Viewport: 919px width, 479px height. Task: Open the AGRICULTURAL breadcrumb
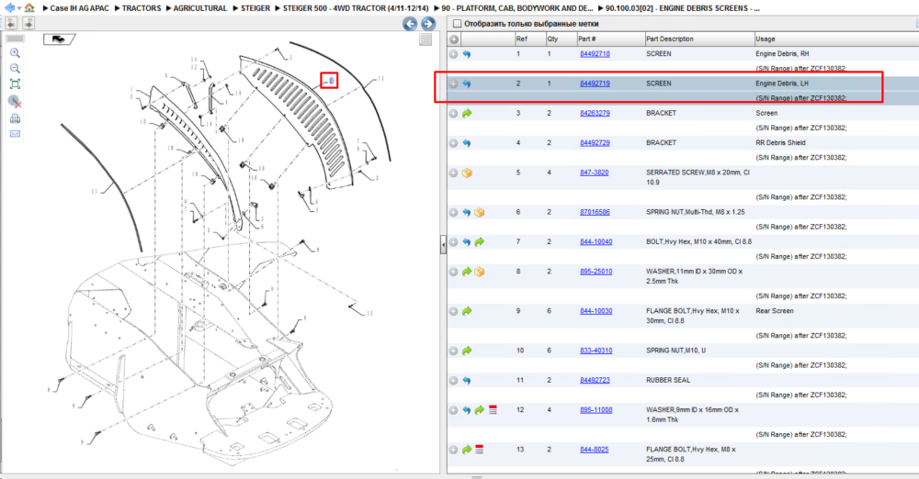199,8
